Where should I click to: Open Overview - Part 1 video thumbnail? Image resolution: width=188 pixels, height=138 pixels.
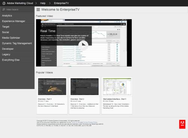pos(52,87)
